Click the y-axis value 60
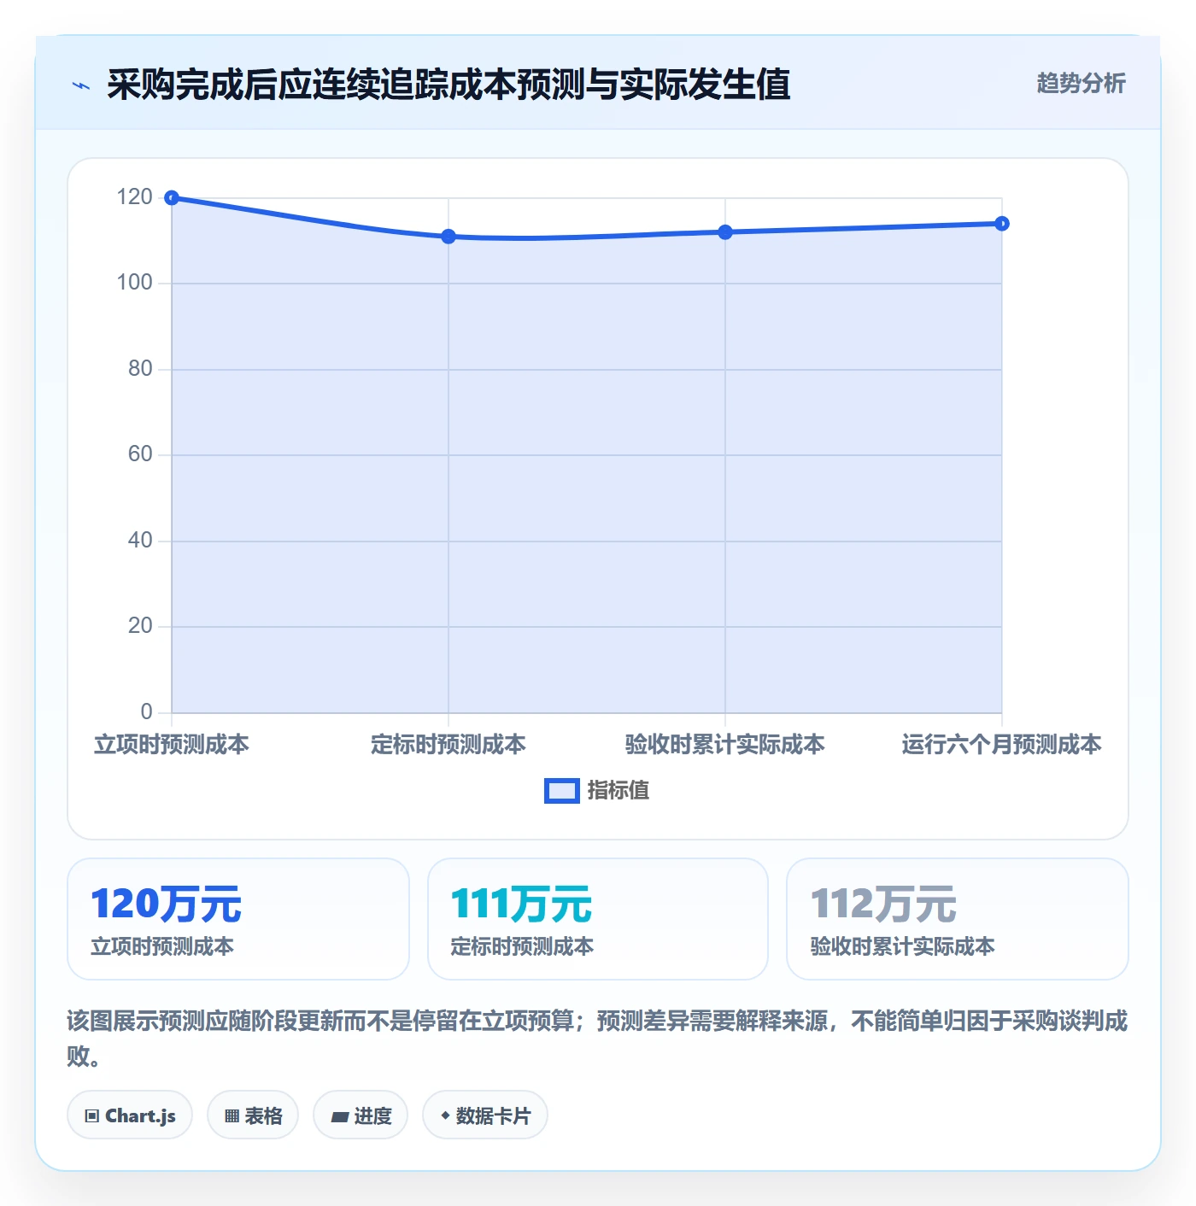The height and width of the screenshot is (1206, 1196). [x=140, y=454]
